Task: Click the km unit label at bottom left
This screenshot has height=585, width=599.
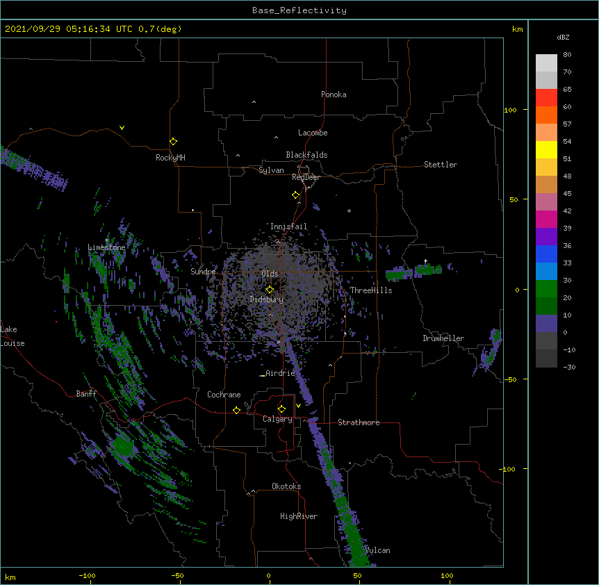Action: pos(10,577)
